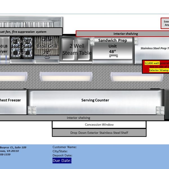The height and width of the screenshot is (169, 169).
Task: Click the duplex outlet on the Stainless Steel Prep Table
Action: (136, 41)
